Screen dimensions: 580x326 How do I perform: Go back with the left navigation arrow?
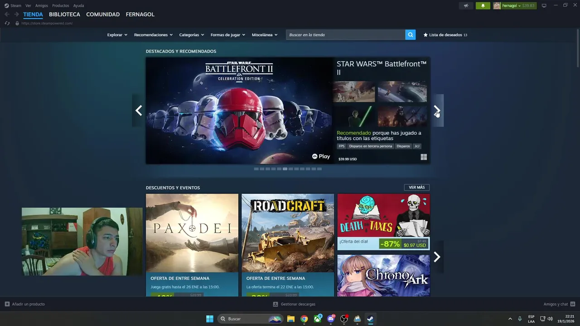point(7,14)
